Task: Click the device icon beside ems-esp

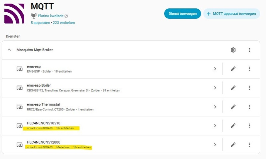Action: pyautogui.click(x=20, y=69)
